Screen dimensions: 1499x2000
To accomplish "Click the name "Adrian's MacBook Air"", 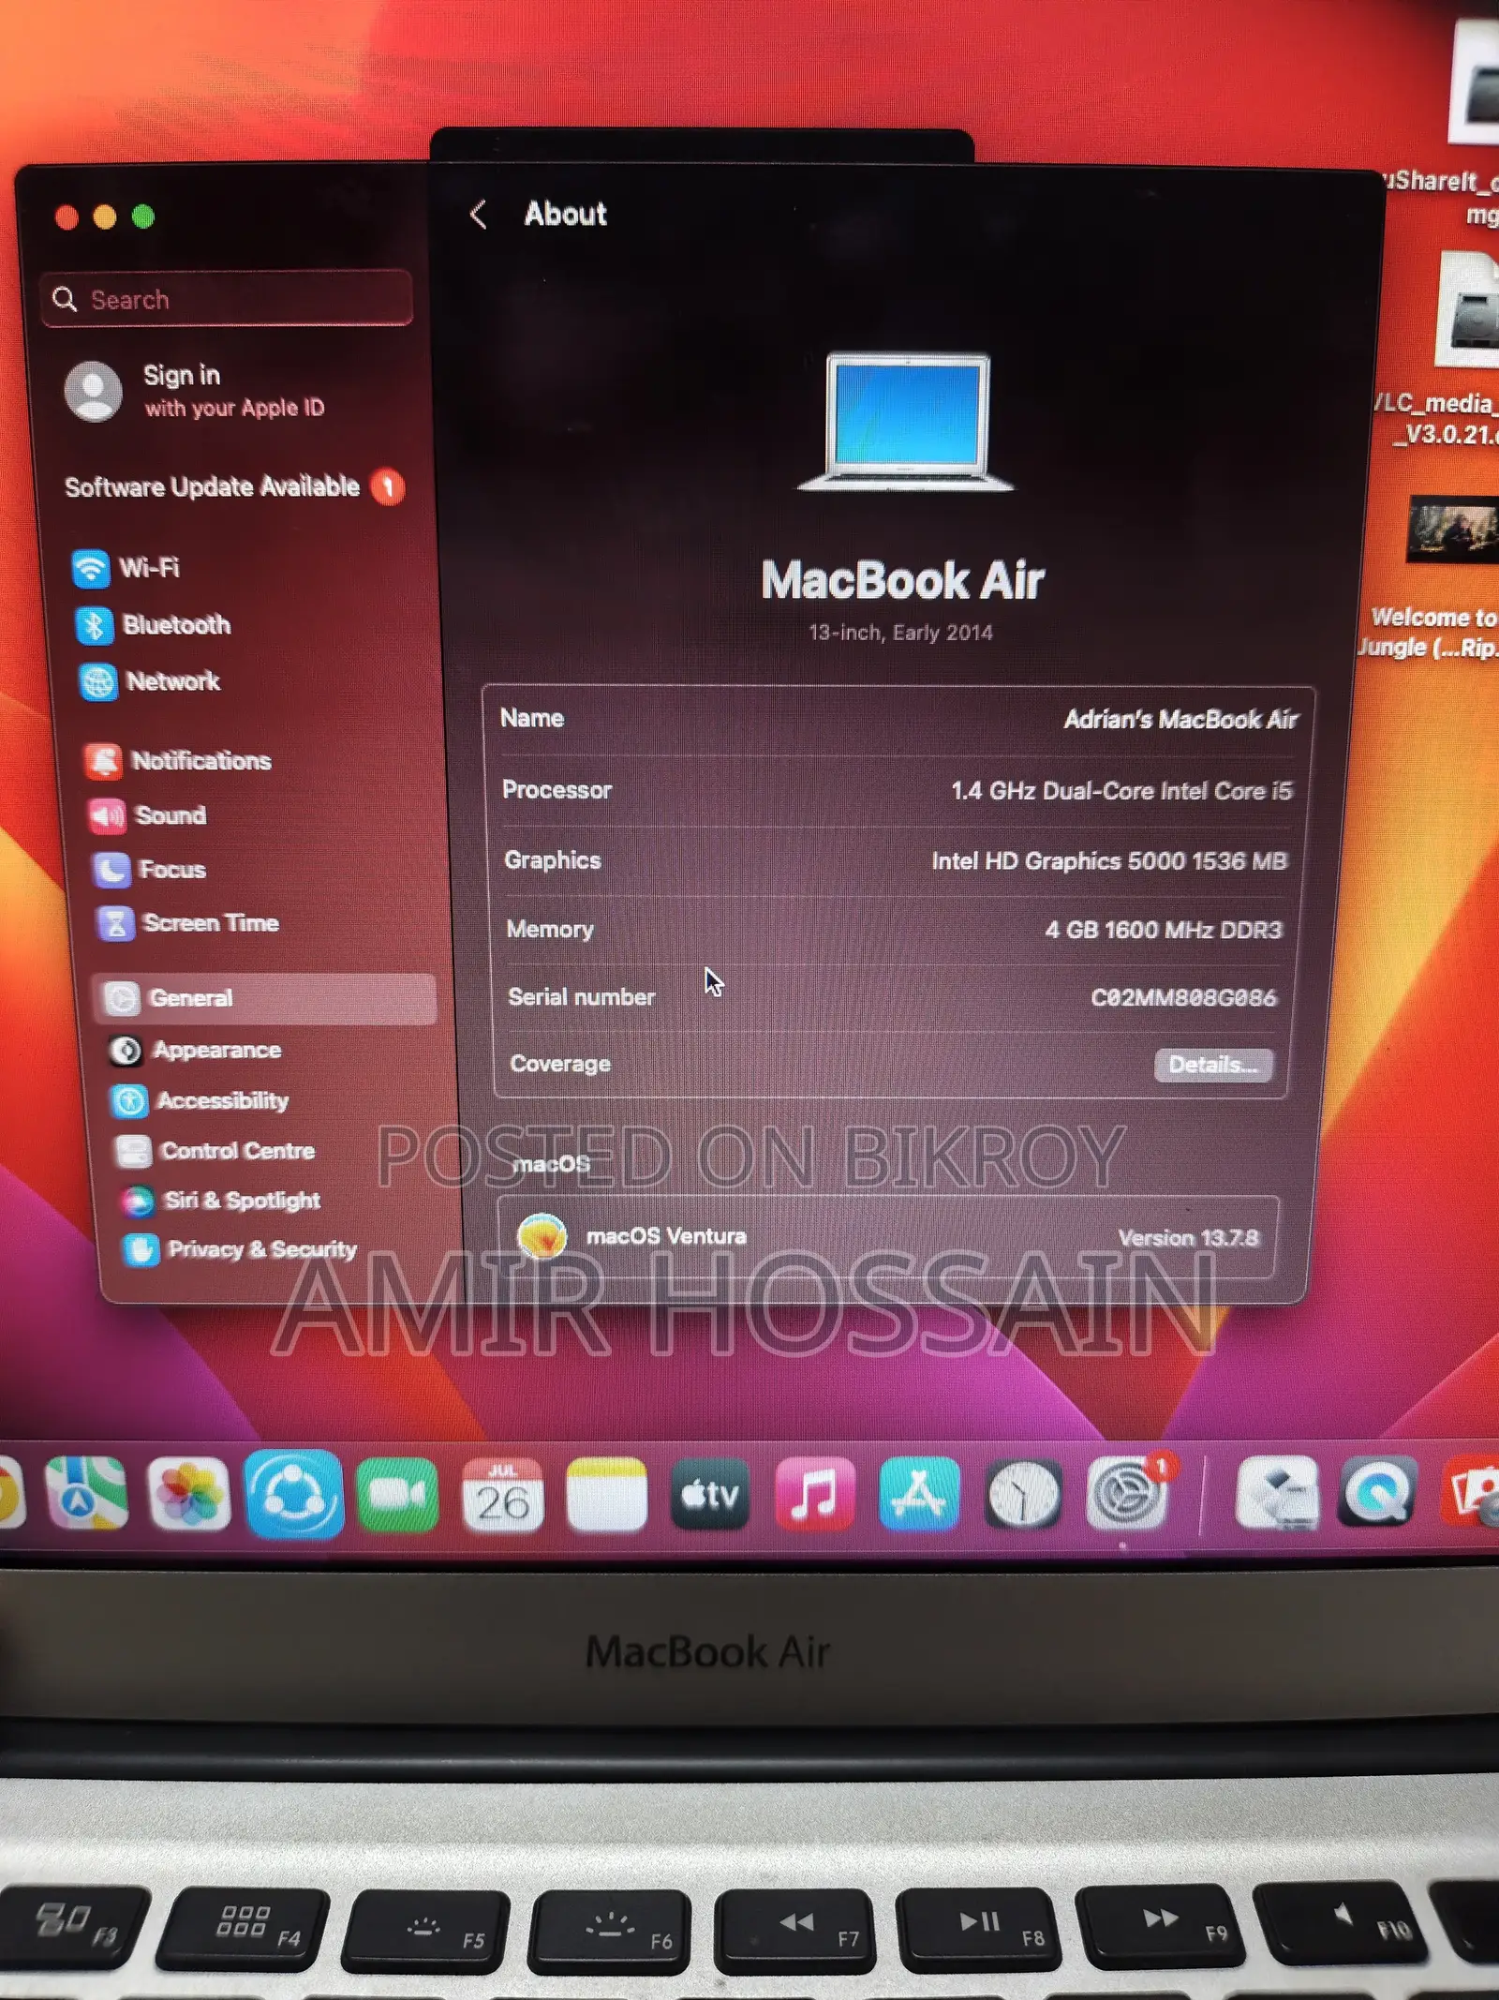I will [1180, 720].
